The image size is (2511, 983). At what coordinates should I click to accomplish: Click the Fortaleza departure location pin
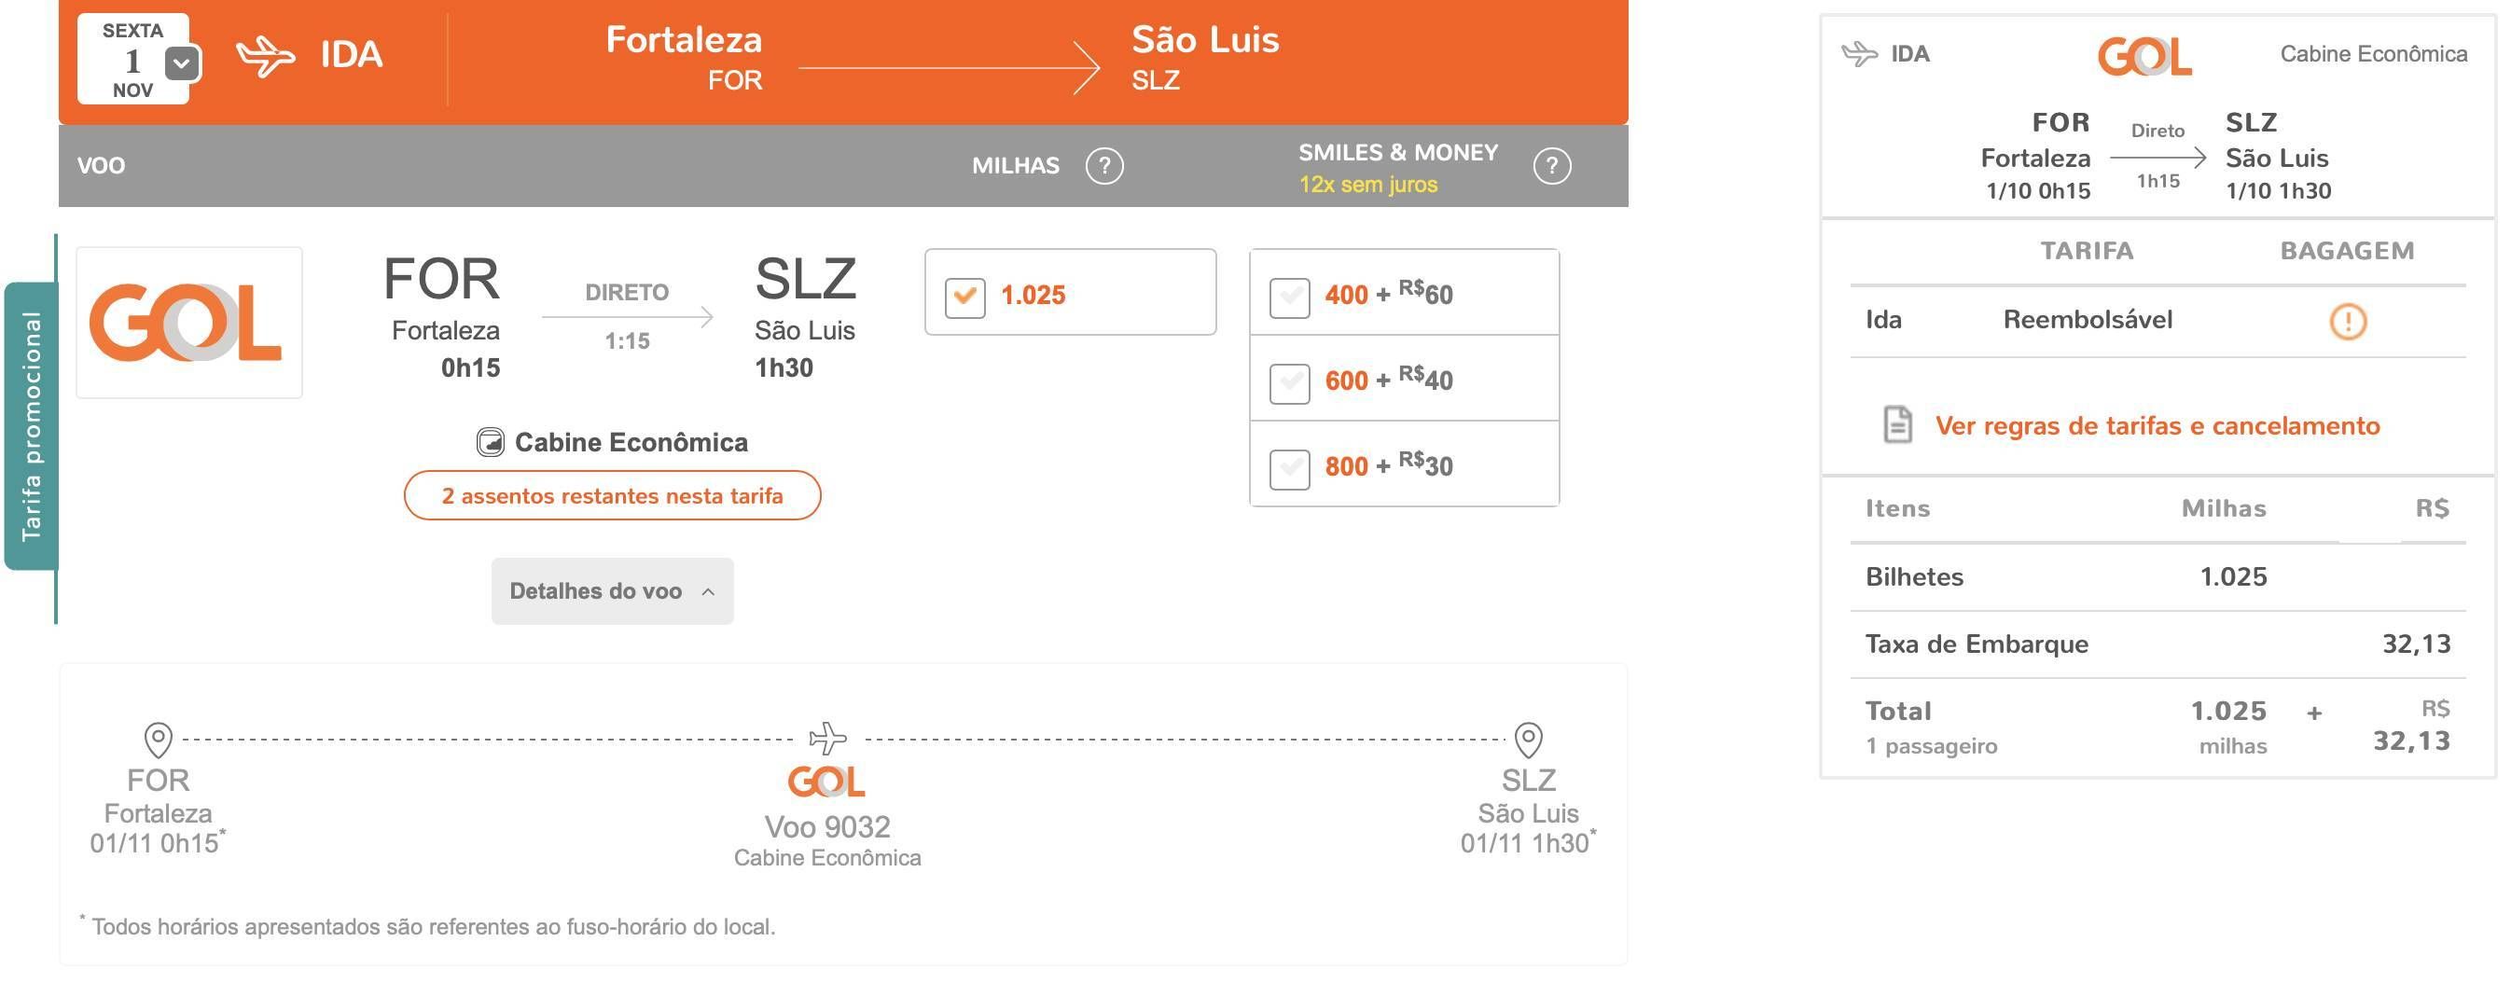(158, 741)
